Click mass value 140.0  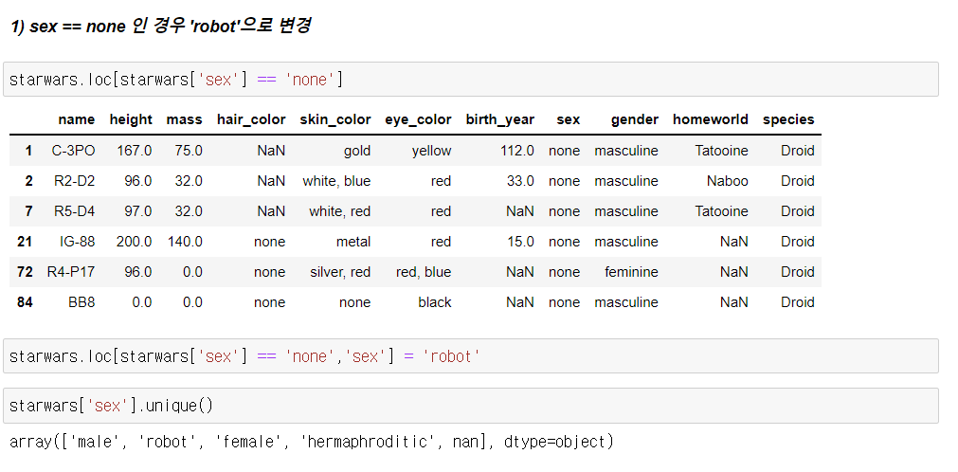[185, 242]
